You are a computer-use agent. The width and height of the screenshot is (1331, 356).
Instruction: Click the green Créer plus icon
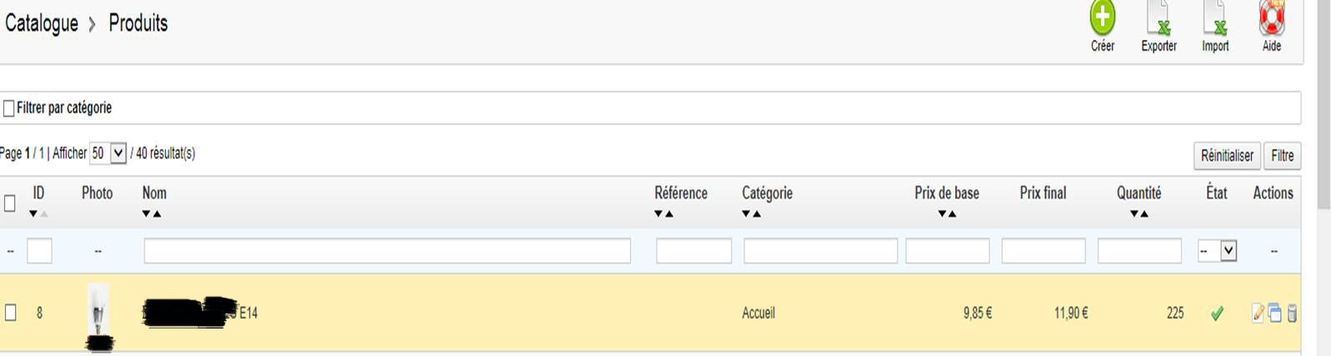1102,17
